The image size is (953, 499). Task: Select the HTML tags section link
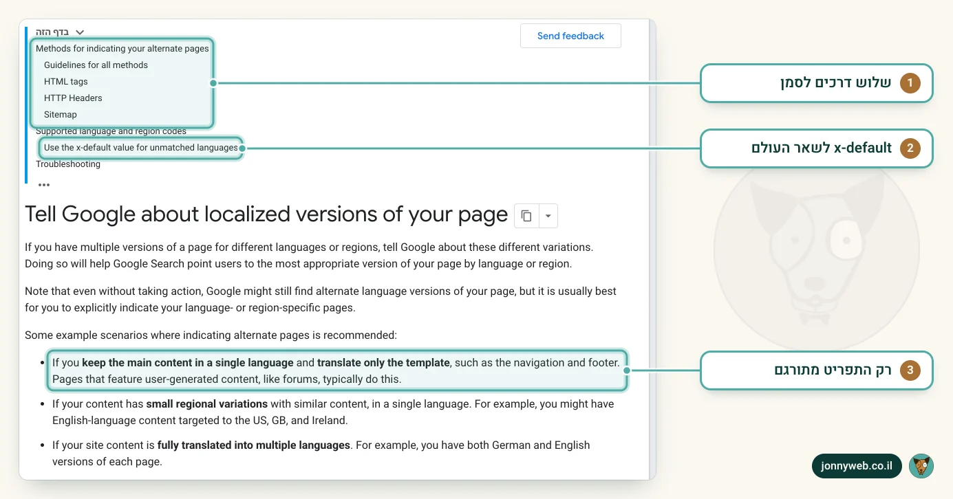[x=66, y=82]
